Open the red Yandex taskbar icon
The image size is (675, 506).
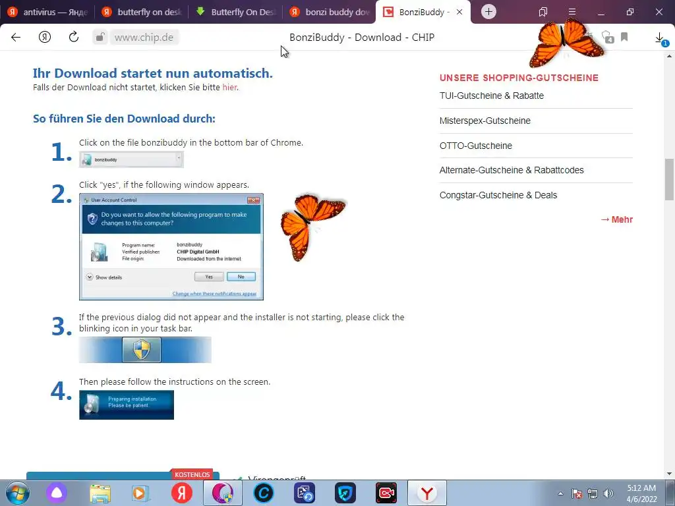coord(182,493)
